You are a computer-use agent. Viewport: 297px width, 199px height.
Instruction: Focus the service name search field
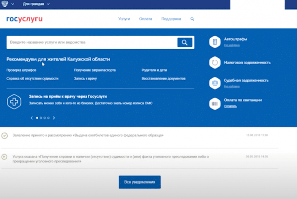tap(92, 42)
